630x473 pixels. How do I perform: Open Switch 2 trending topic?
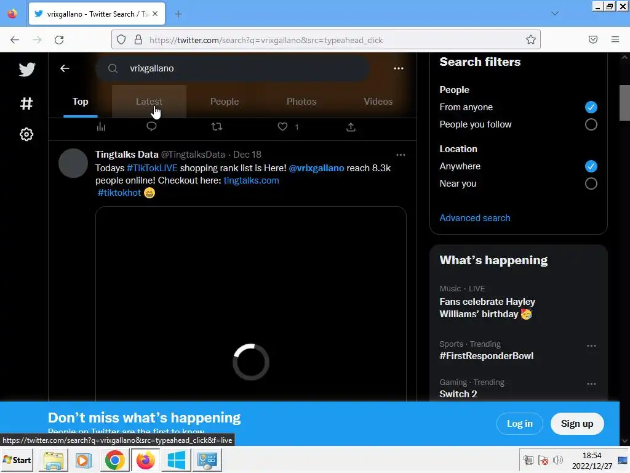pos(458,394)
